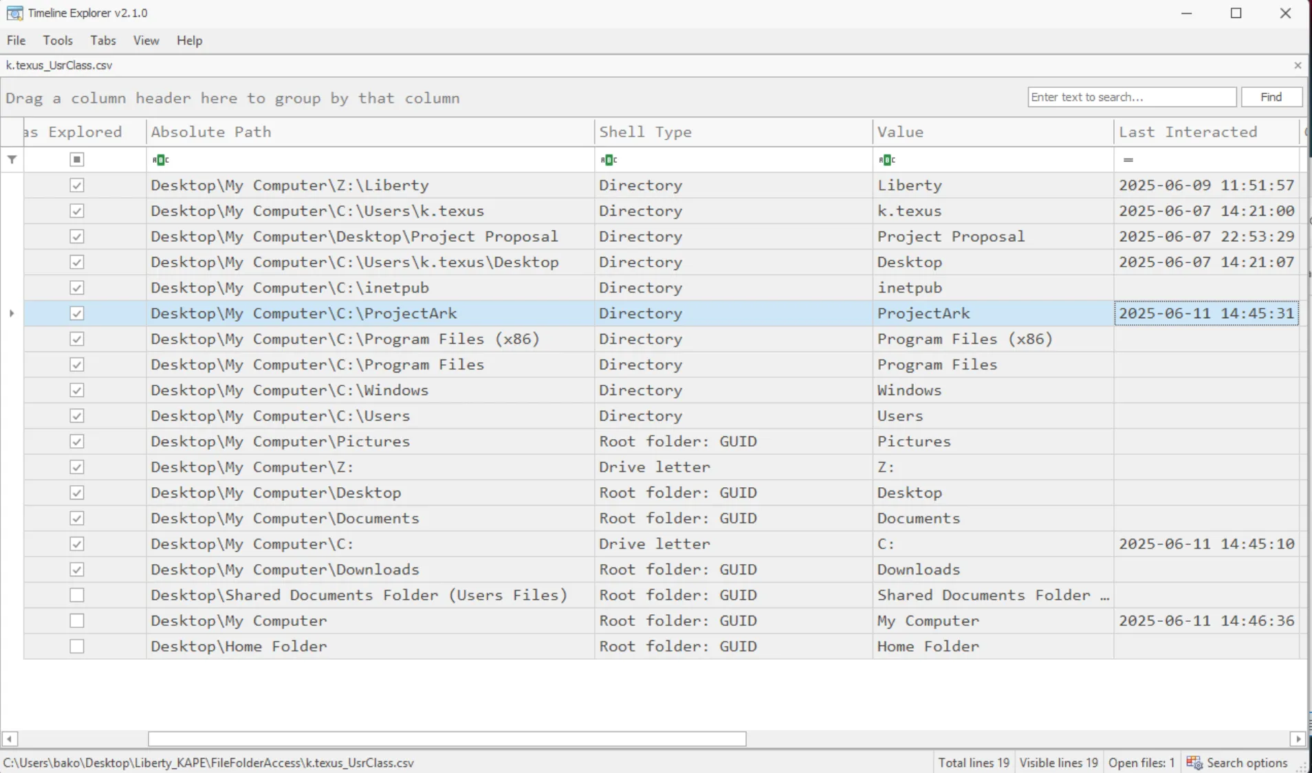This screenshot has width=1312, height=773.
Task: Click the horizontal scrollbar thumb
Action: click(x=447, y=739)
